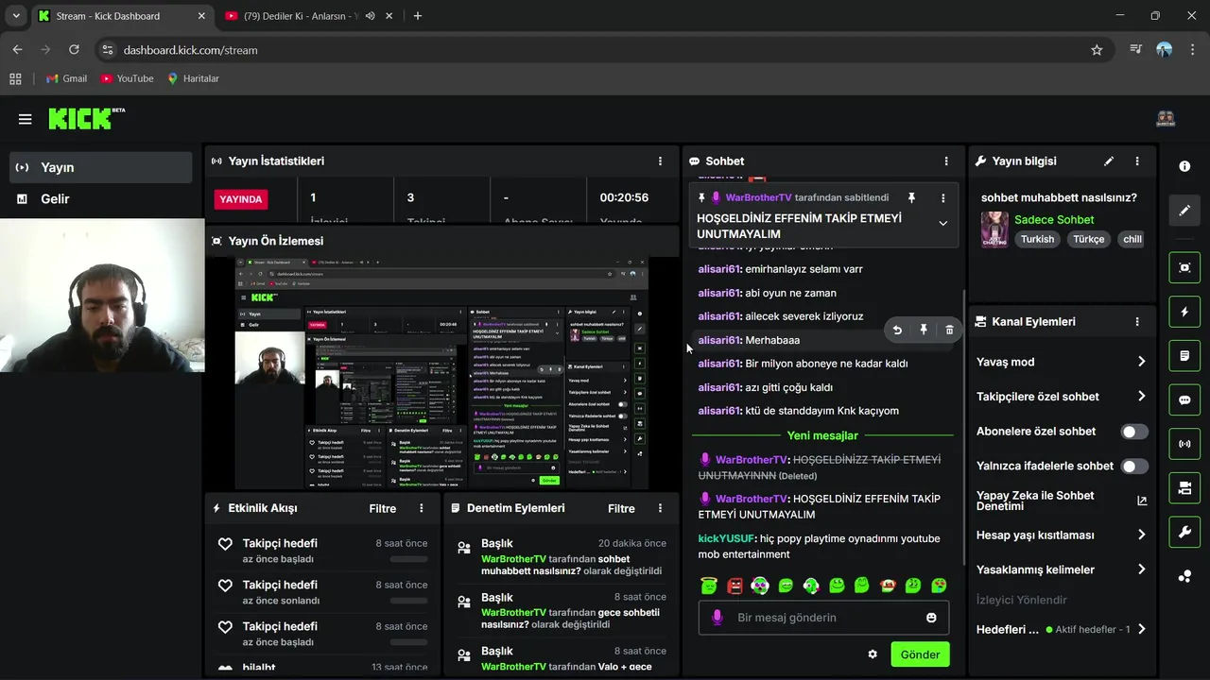The image size is (1210, 680).
Task: Open the info icon in right sidebar
Action: tap(1184, 166)
